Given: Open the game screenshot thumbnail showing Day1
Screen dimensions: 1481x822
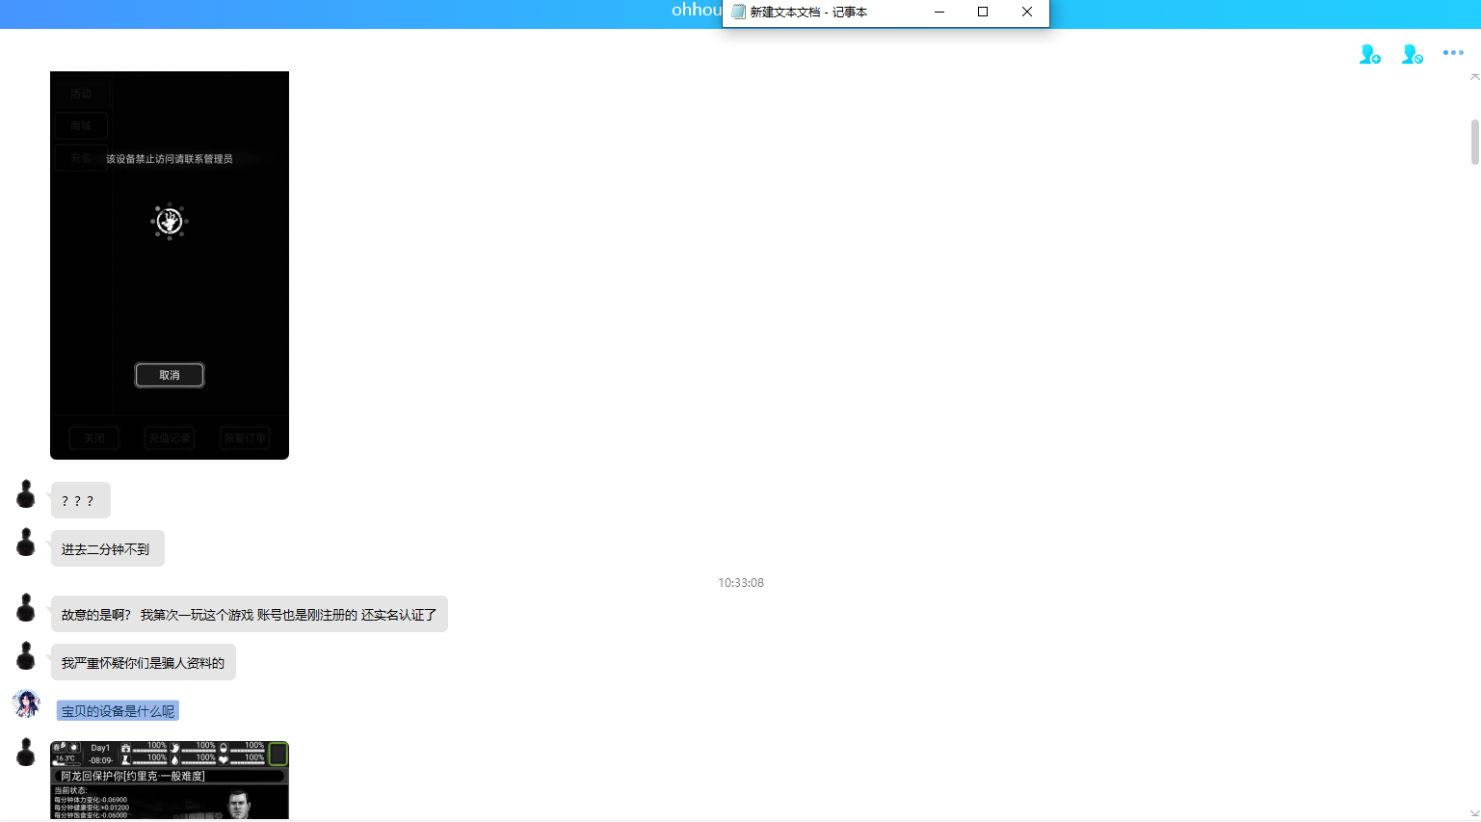Looking at the screenshot, I should [x=170, y=781].
